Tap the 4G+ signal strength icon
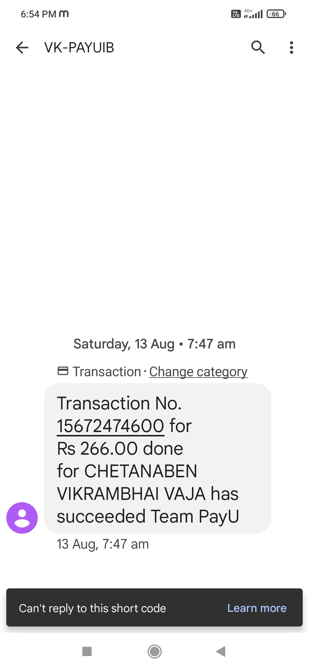This screenshot has height=670, width=309. (253, 14)
